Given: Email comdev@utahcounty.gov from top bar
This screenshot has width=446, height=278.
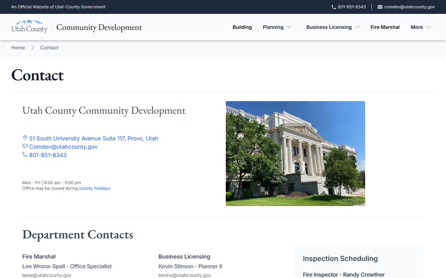Looking at the screenshot, I should tap(409, 7).
